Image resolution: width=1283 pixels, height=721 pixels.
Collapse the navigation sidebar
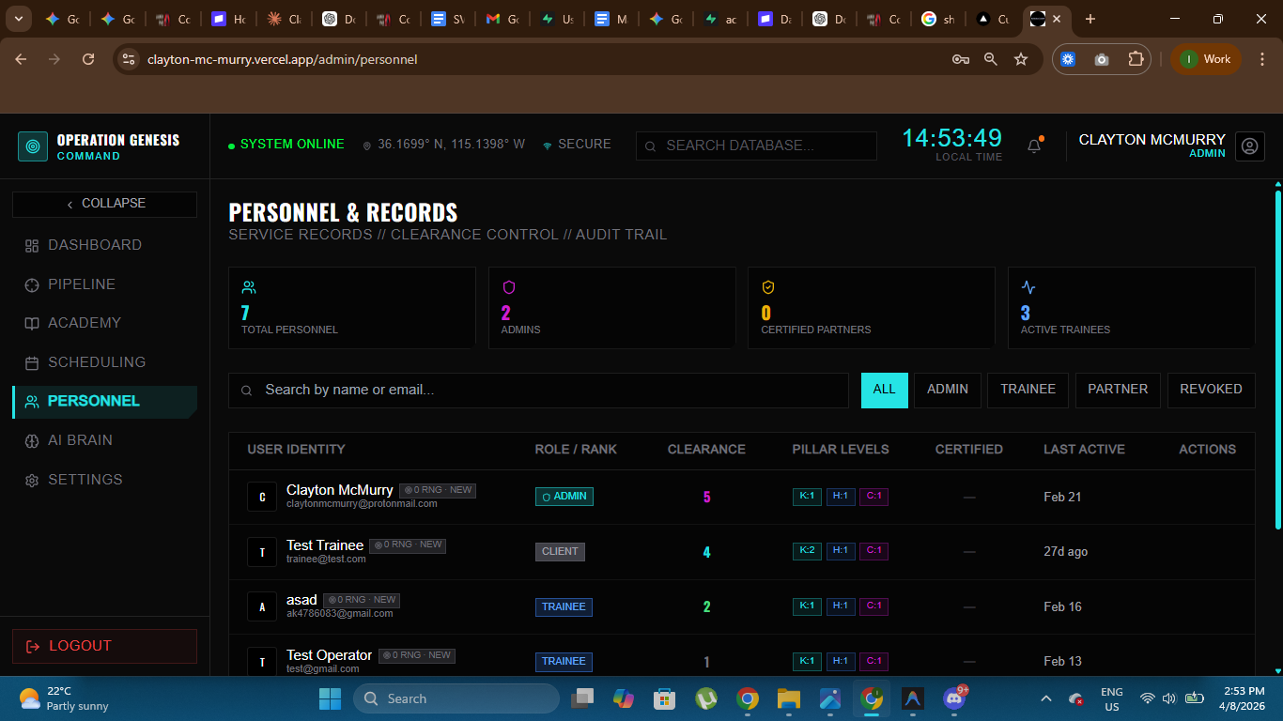(x=104, y=204)
